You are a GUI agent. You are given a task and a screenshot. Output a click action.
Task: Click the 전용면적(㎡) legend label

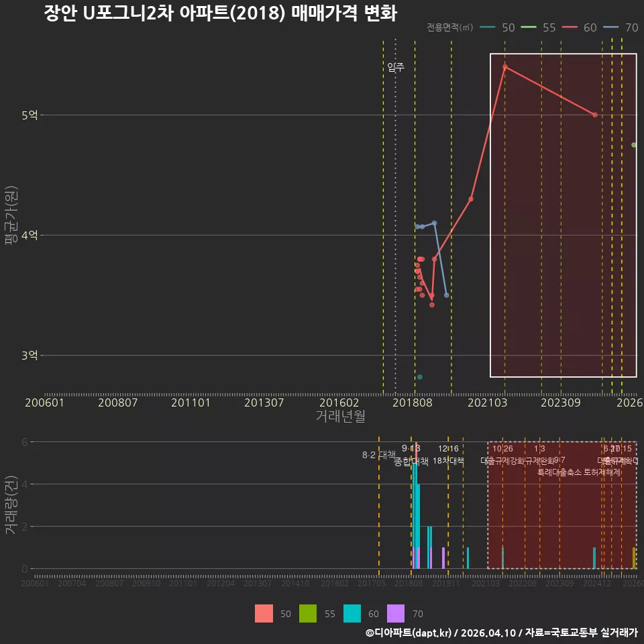point(449,27)
